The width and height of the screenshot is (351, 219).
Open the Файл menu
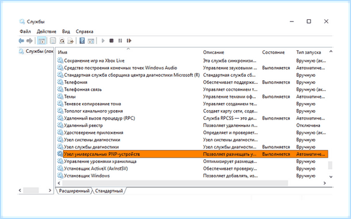coord(25,32)
